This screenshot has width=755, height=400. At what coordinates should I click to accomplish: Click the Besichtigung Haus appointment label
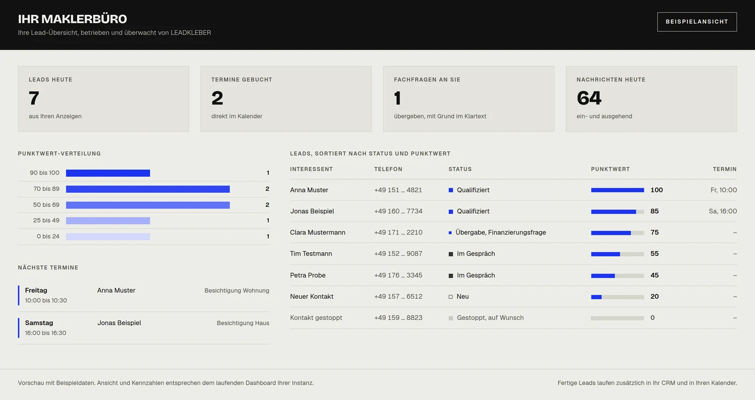pos(243,324)
